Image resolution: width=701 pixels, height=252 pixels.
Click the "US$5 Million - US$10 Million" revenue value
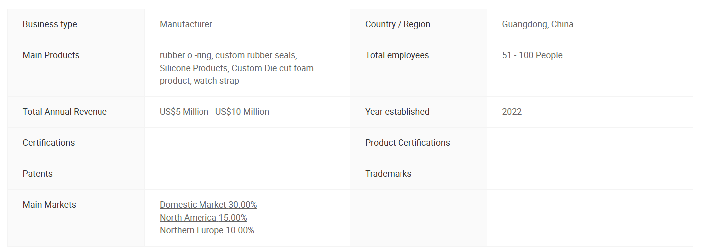pos(214,112)
